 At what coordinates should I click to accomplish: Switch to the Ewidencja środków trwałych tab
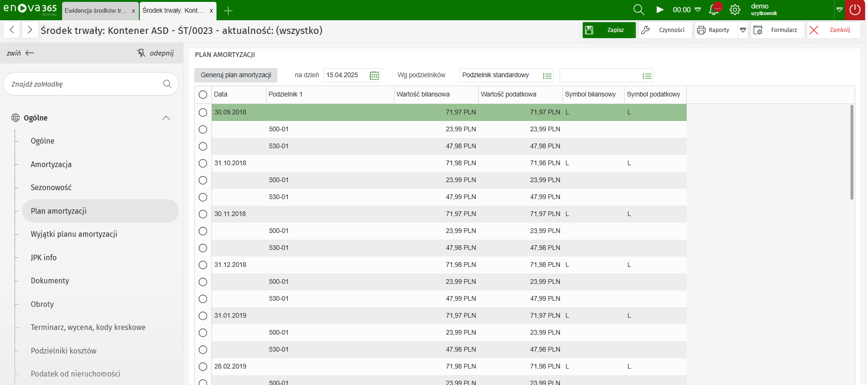[96, 11]
